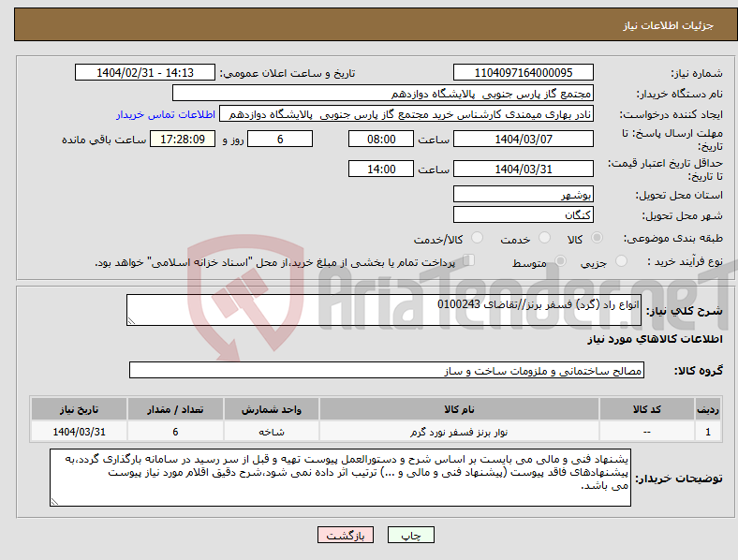Click the buyer notes text area
This screenshot has width=738, height=560.
point(340,478)
